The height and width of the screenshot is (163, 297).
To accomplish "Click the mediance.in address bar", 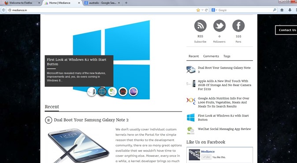I will [x=102, y=10].
